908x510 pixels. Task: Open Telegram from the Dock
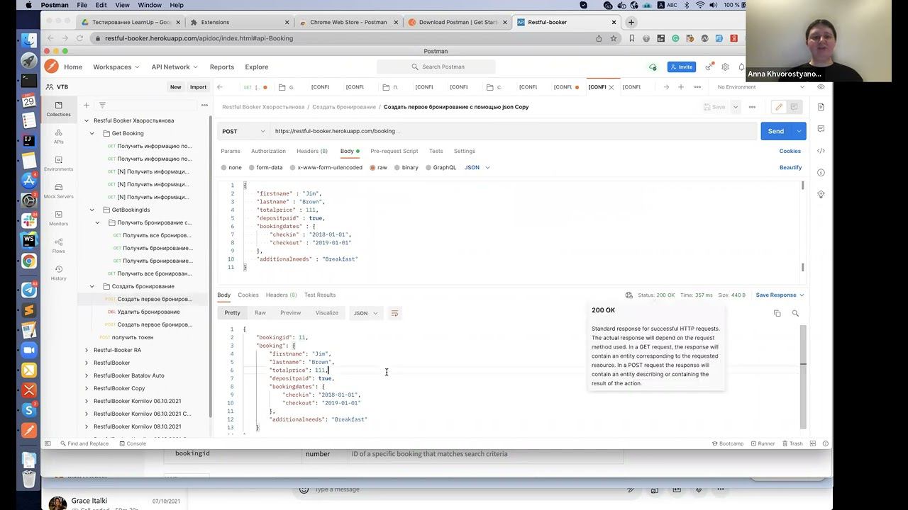point(29,290)
